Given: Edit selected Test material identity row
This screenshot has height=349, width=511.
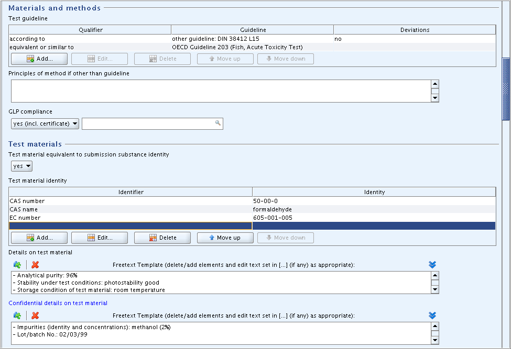Looking at the screenshot, I should (x=100, y=238).
